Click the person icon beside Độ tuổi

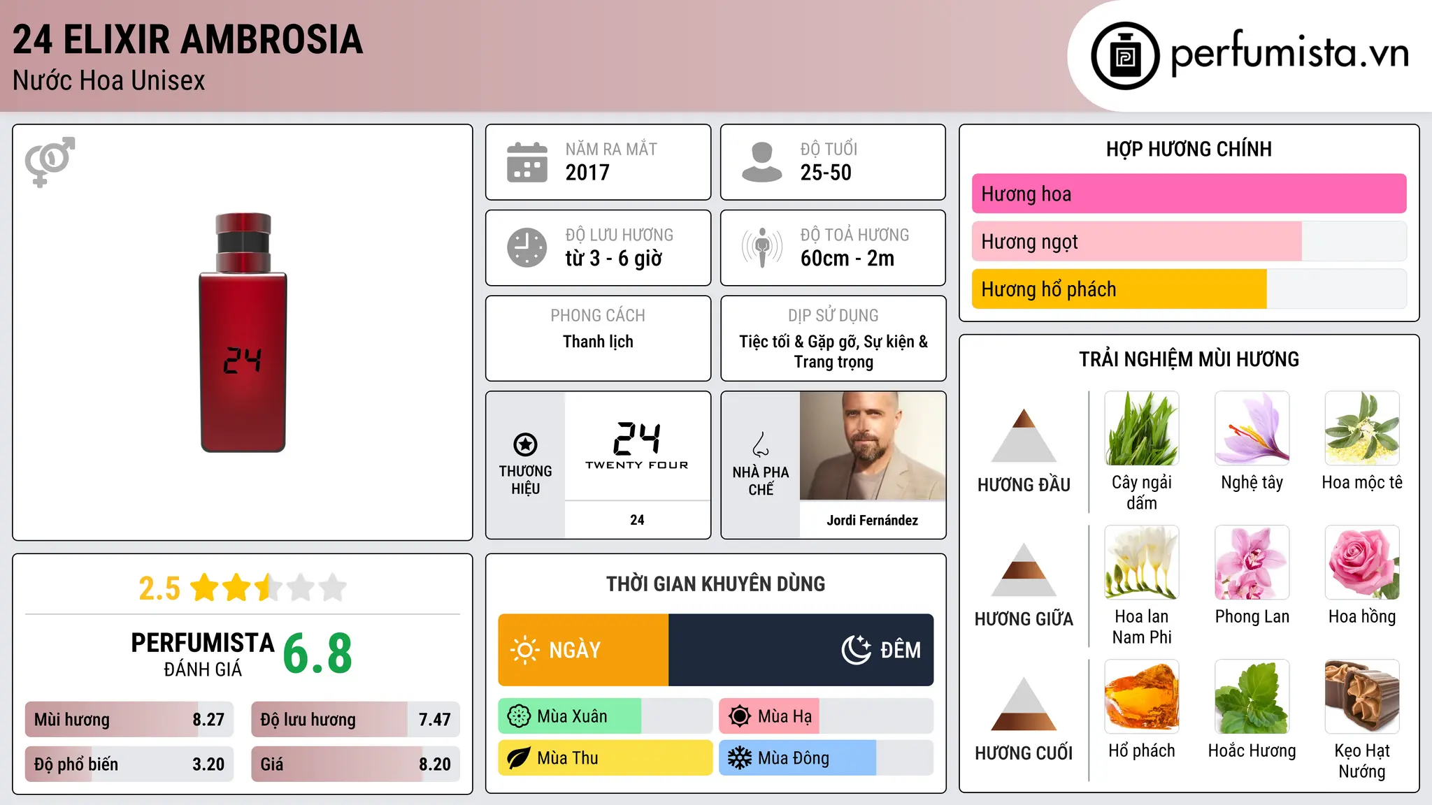761,162
